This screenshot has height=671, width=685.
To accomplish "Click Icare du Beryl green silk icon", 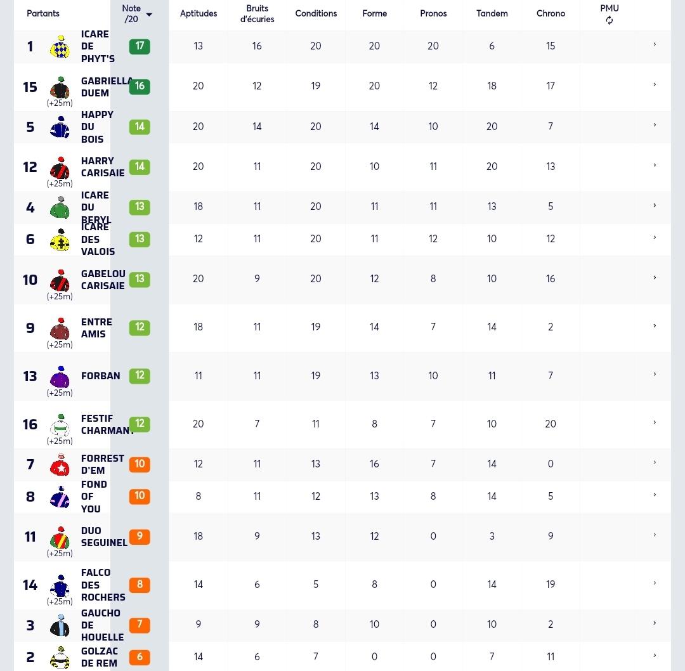I will pos(60,207).
